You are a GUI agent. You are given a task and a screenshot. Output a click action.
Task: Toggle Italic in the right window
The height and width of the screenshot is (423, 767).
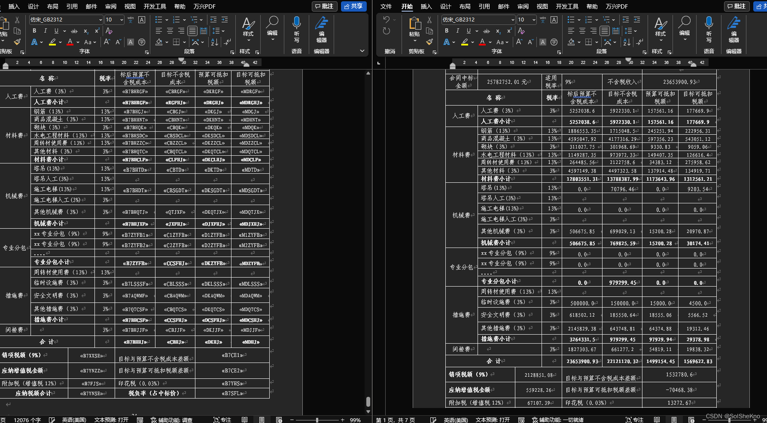click(x=458, y=31)
